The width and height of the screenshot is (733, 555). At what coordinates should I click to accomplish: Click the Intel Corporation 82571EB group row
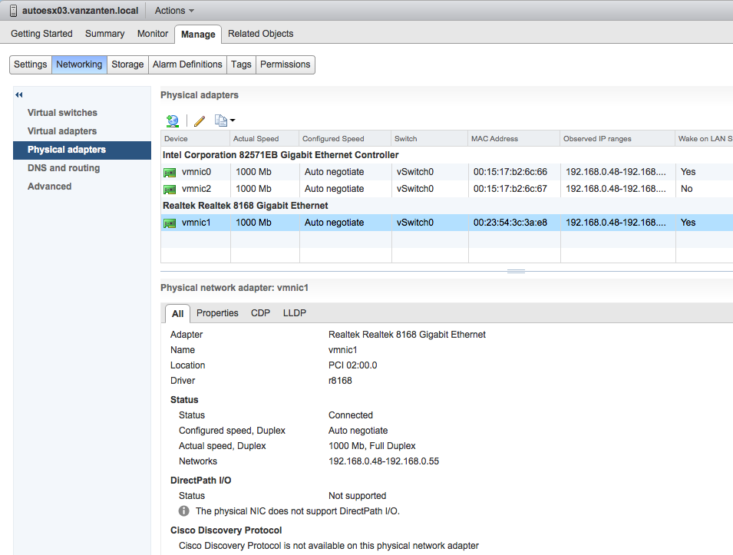click(447, 155)
